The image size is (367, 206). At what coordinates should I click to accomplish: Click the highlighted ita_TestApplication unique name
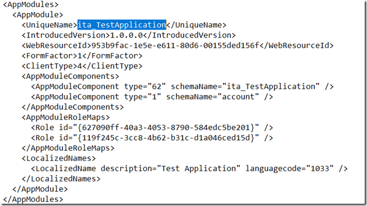tap(122, 25)
